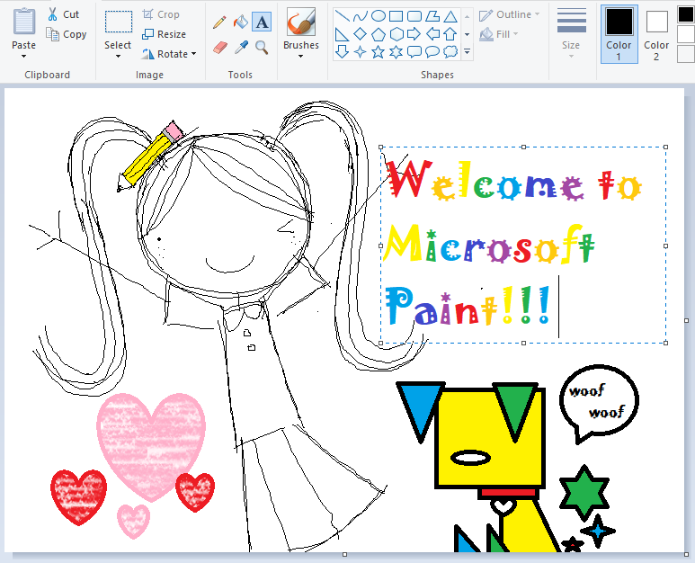This screenshot has width=695, height=563.
Task: Select the Eraser tool
Action: click(x=220, y=48)
